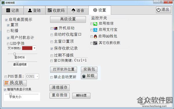Enable the 启用微信 monitoring checkbox
Image resolution: width=174 pixels, height=109 pixels.
click(x=92, y=24)
